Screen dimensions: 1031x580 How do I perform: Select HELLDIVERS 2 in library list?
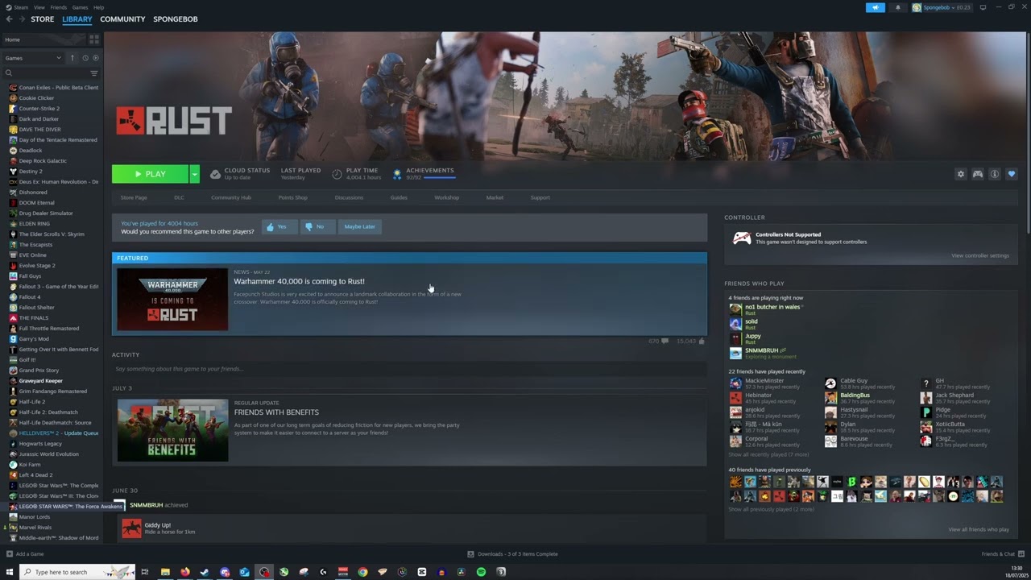click(x=52, y=433)
